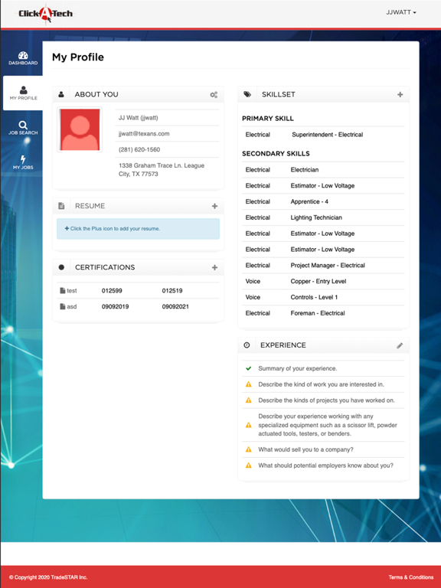Select 'Superintendent - Electrical' primary skill
This screenshot has width=441, height=588.
[x=328, y=135]
